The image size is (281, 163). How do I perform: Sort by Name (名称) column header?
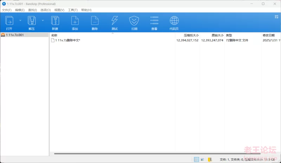point(54,35)
